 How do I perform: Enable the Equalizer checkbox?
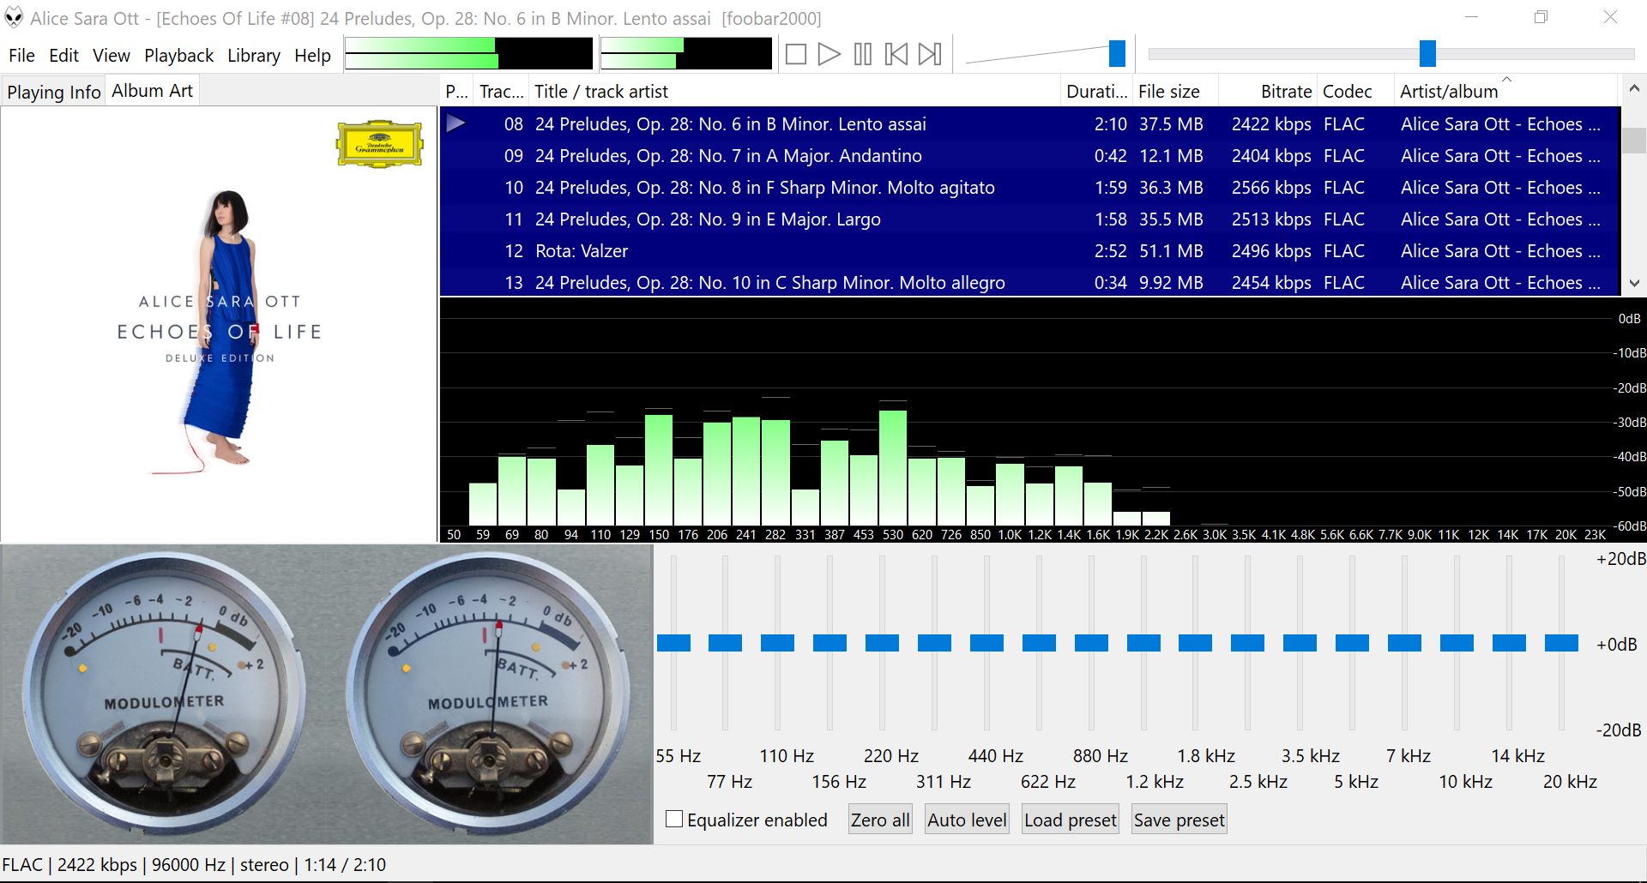tap(674, 820)
